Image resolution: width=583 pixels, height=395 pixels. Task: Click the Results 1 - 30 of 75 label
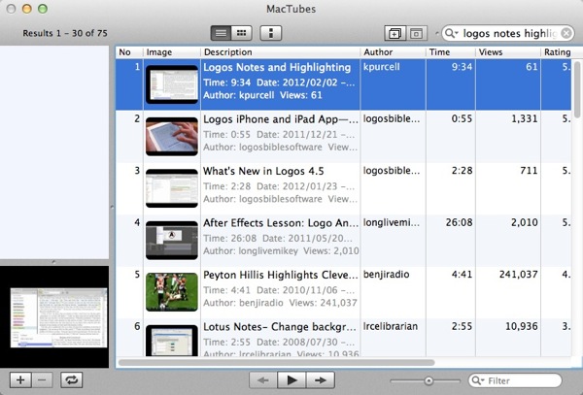65,33
